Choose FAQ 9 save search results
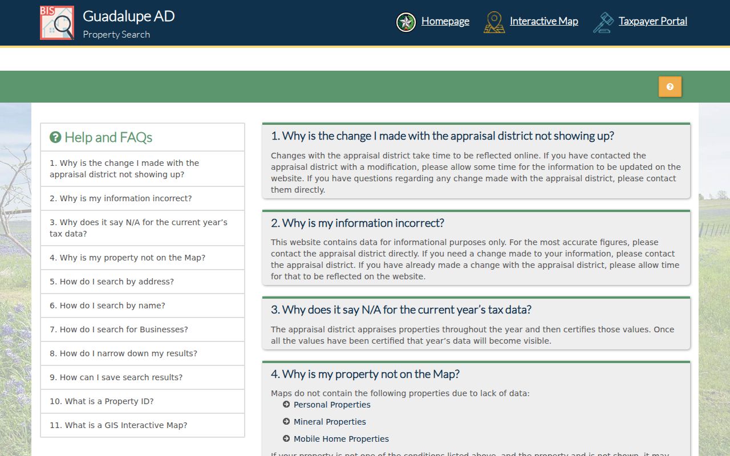 143,377
